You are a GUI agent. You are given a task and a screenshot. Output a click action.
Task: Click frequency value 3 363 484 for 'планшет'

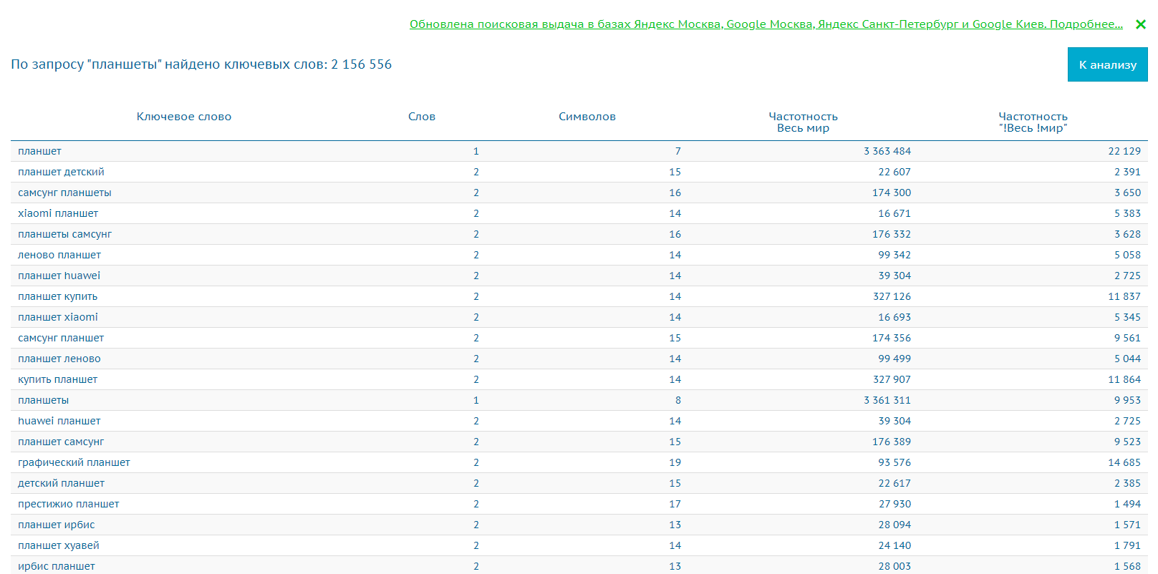887,151
